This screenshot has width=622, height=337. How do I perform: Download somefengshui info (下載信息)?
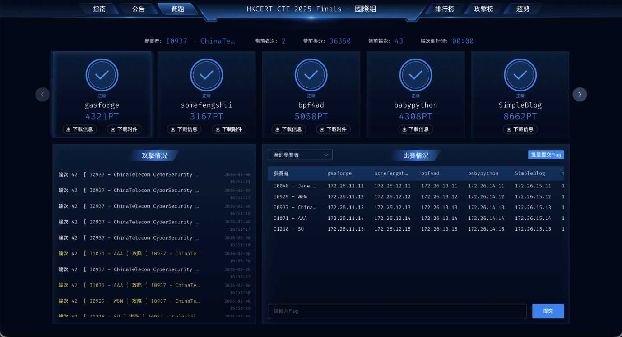click(x=184, y=129)
